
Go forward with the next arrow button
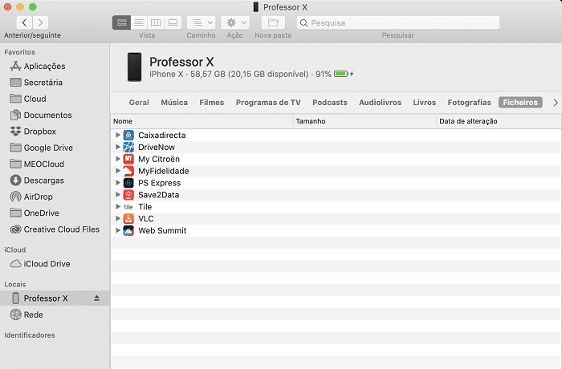pos(40,22)
